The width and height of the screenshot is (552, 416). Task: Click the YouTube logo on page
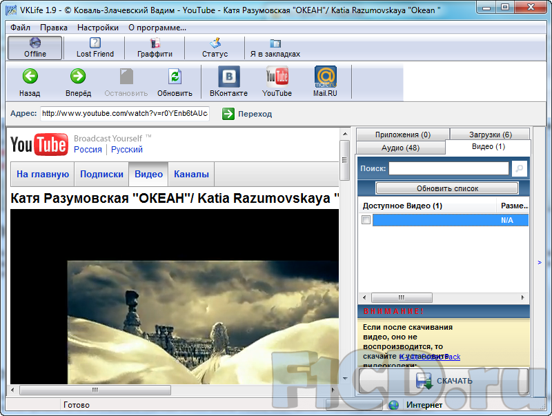(x=39, y=144)
